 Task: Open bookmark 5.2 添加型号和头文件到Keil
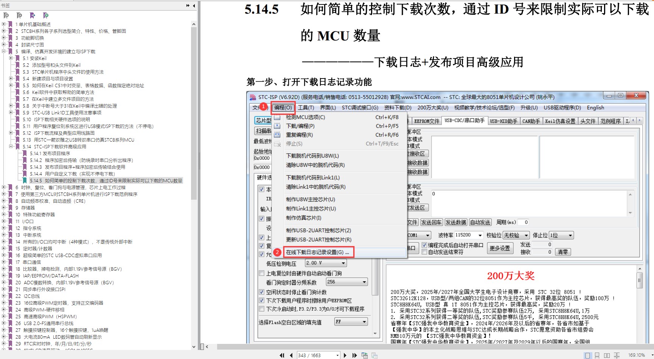pos(51,65)
